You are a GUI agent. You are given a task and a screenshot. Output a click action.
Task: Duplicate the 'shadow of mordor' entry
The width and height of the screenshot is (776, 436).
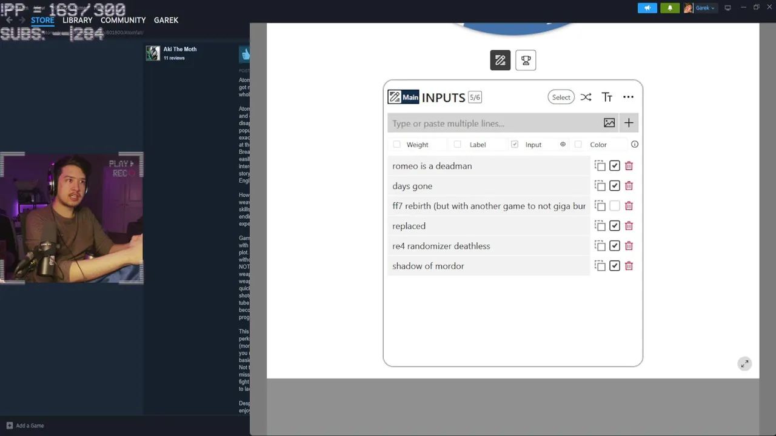[600, 266]
